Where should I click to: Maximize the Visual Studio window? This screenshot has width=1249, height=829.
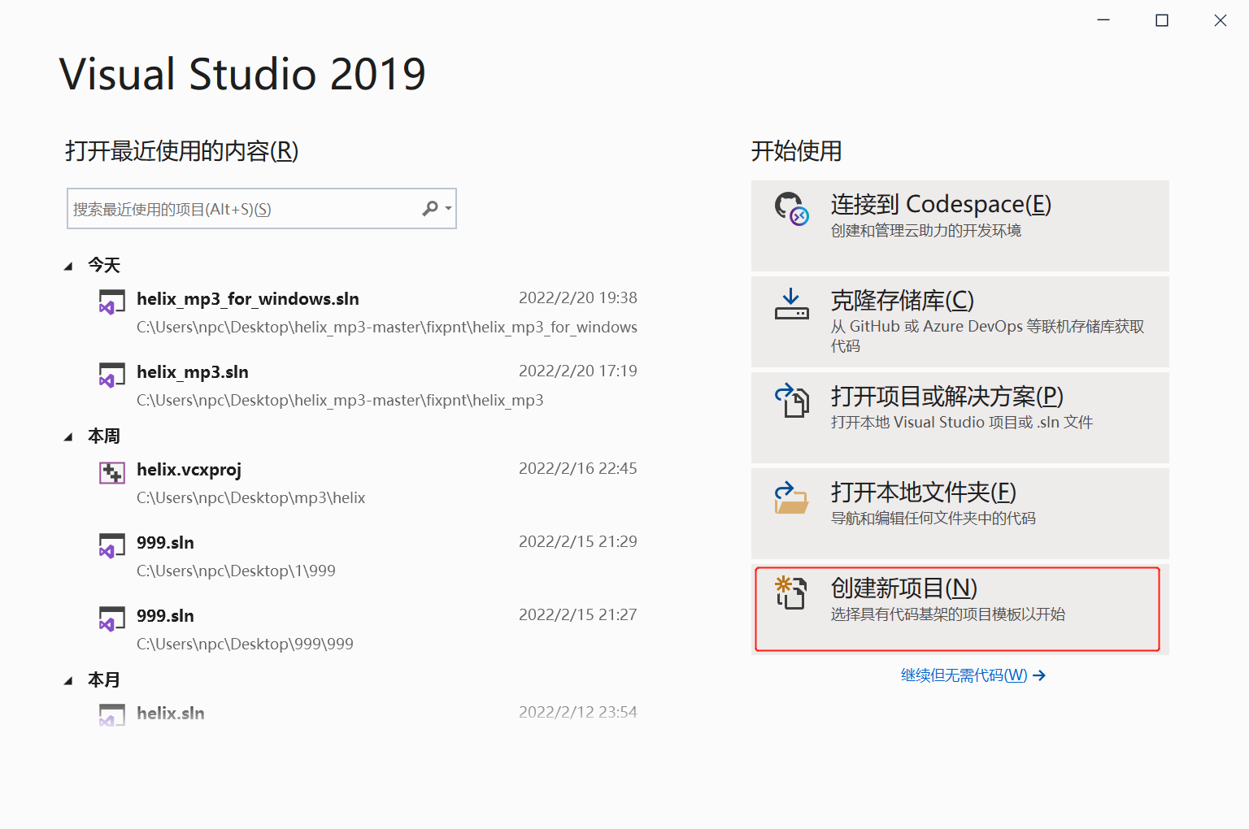coord(1162,20)
